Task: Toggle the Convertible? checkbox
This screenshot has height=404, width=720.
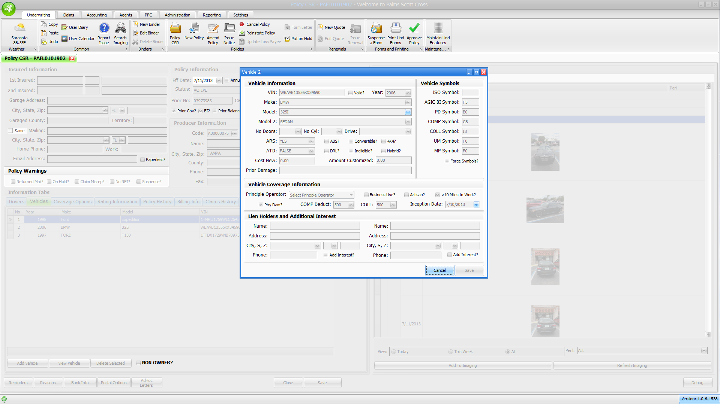Action: (351, 142)
